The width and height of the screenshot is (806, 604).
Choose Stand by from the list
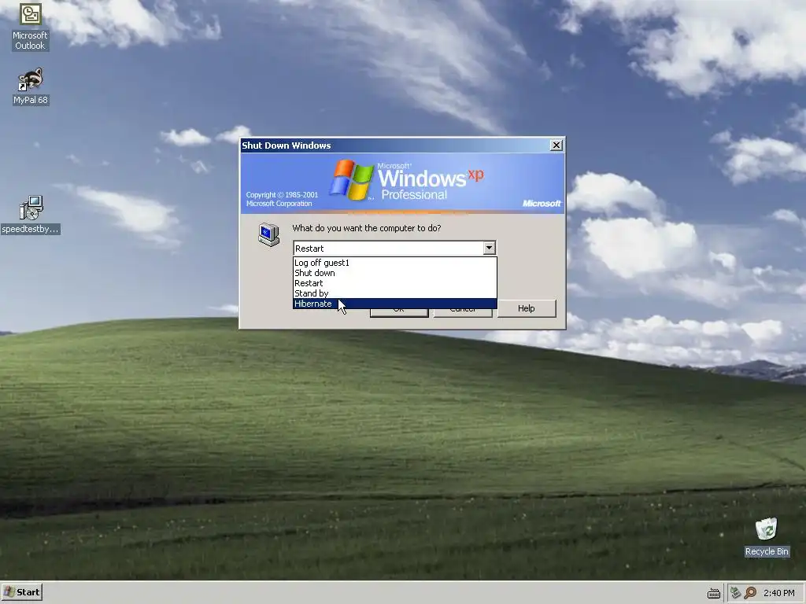(x=395, y=293)
